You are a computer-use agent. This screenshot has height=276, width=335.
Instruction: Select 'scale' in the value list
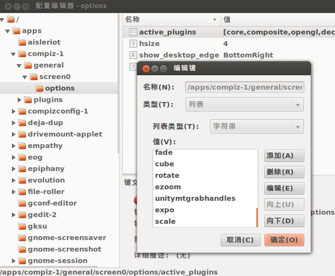click(205, 221)
